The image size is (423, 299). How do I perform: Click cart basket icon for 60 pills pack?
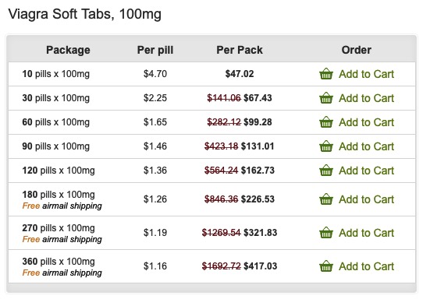pyautogui.click(x=326, y=122)
